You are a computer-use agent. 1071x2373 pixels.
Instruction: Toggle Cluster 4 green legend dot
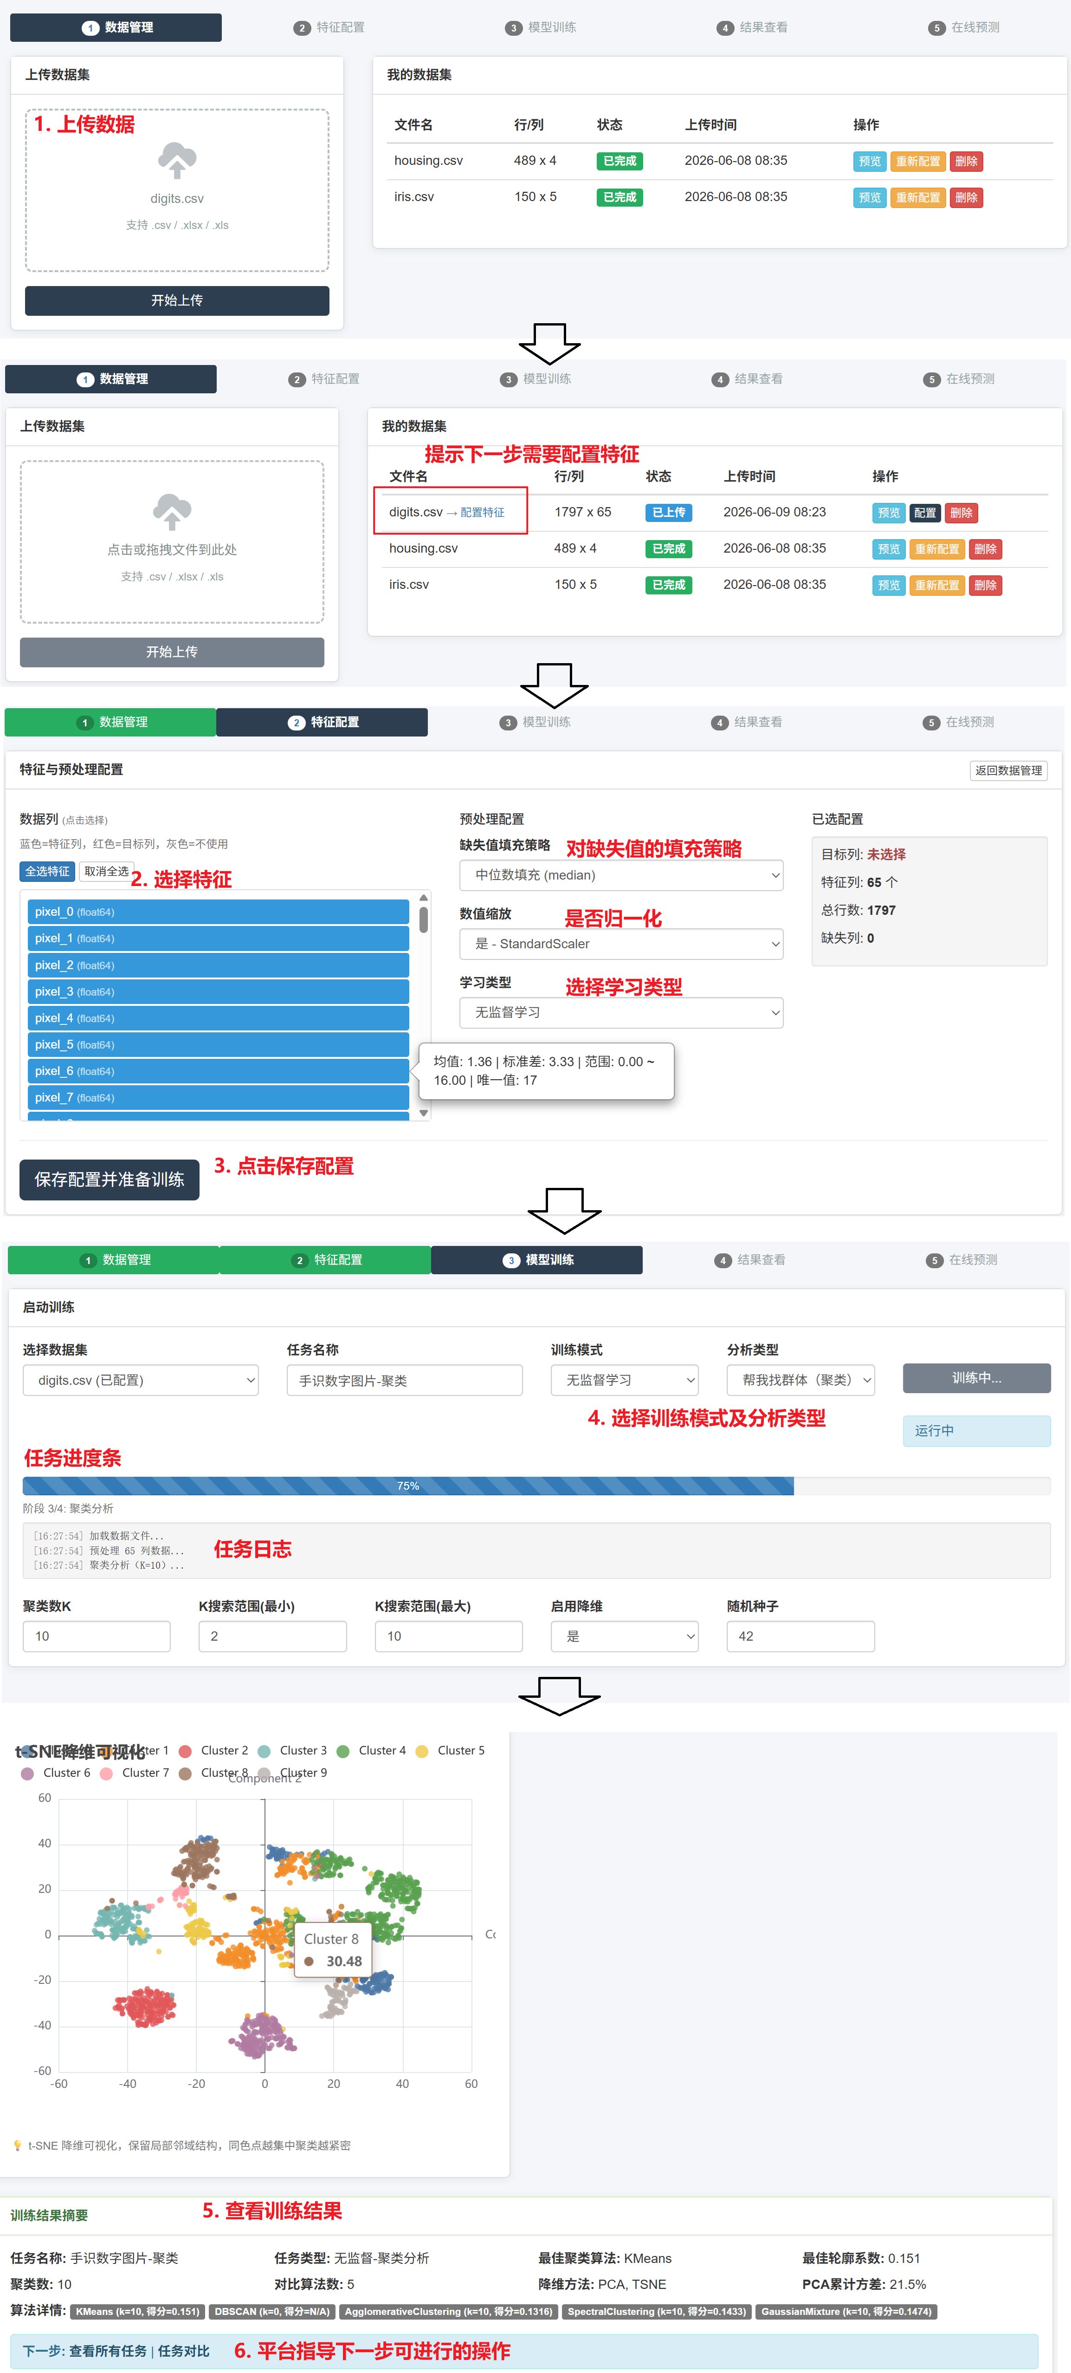pyautogui.click(x=343, y=1751)
